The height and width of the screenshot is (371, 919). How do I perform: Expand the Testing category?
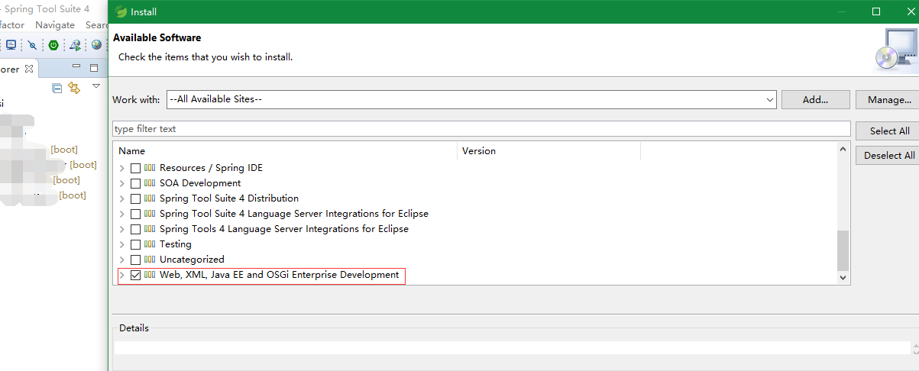tap(121, 244)
